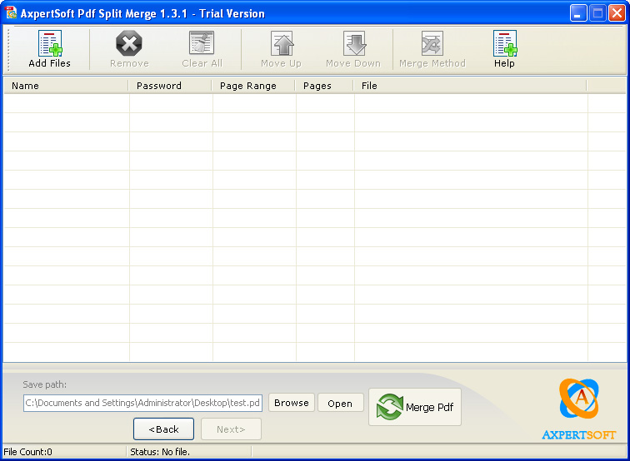
Task: Click the Save path: label
Action: click(x=45, y=384)
